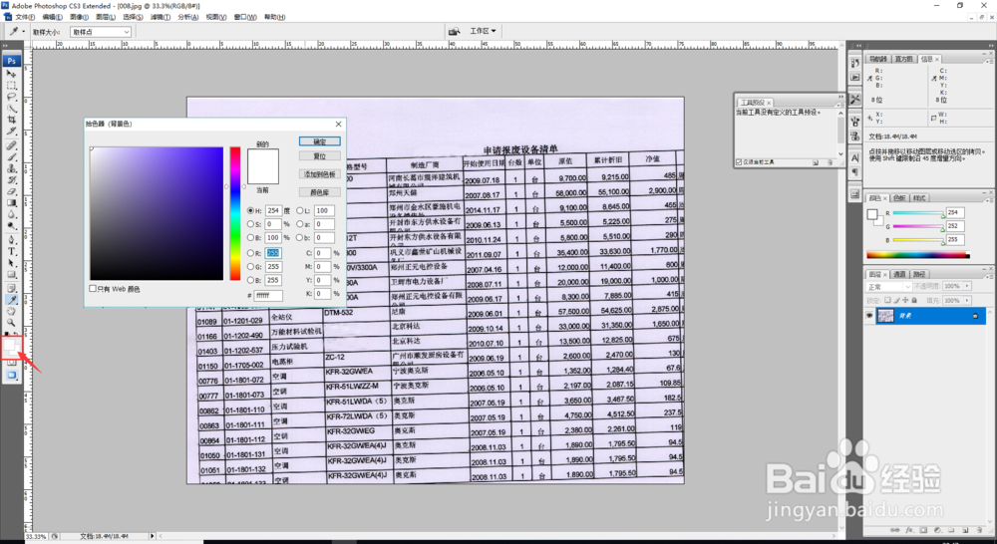Select the Gradient tool
The width and height of the screenshot is (997, 544).
[11, 202]
